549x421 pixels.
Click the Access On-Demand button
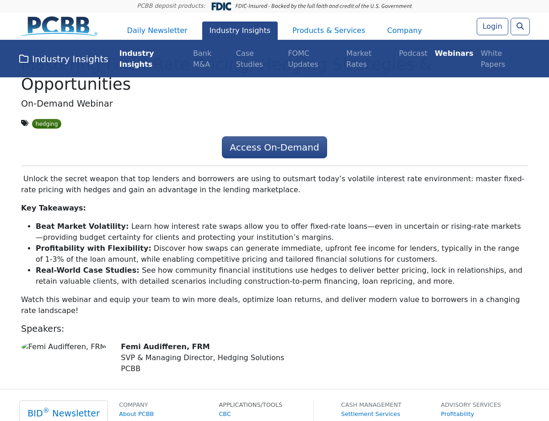pos(274,147)
